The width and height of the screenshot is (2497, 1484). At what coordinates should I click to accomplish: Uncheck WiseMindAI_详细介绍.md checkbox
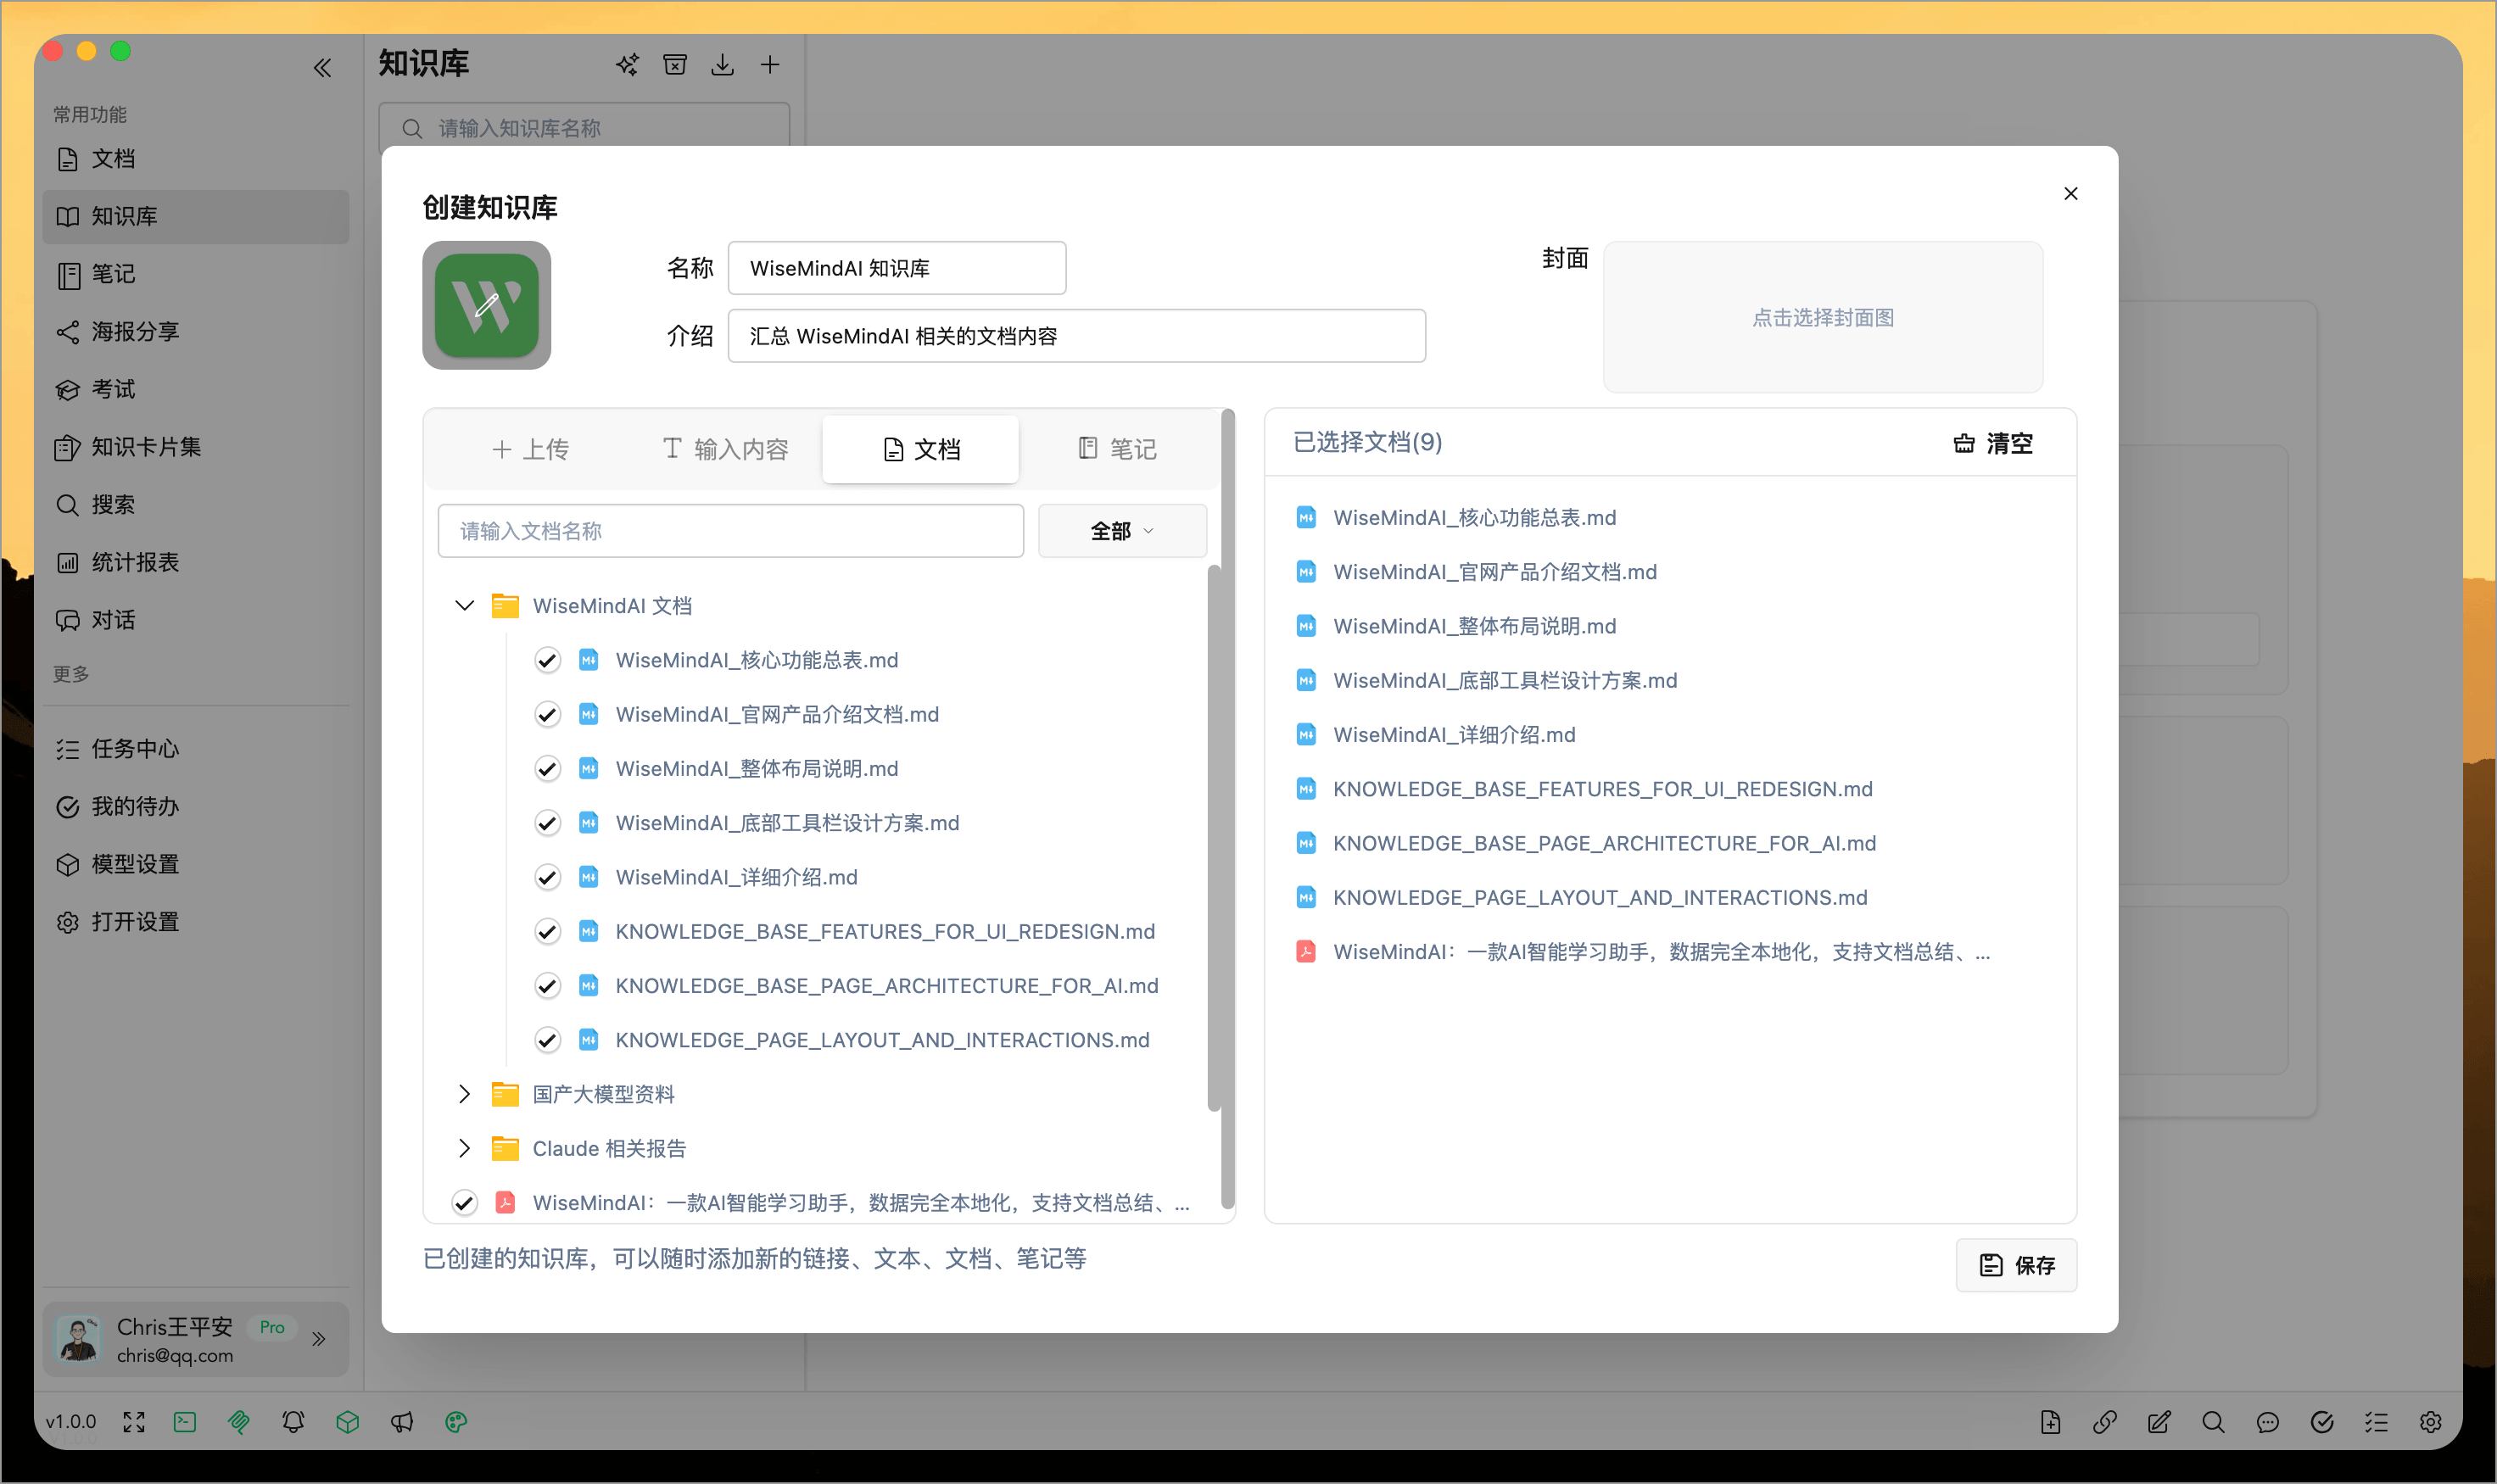547,877
